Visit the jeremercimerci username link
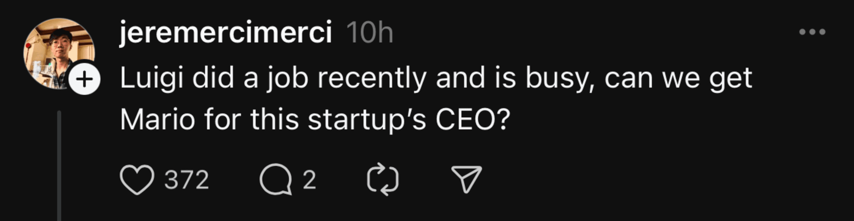Image resolution: width=854 pixels, height=221 pixels. (x=226, y=32)
